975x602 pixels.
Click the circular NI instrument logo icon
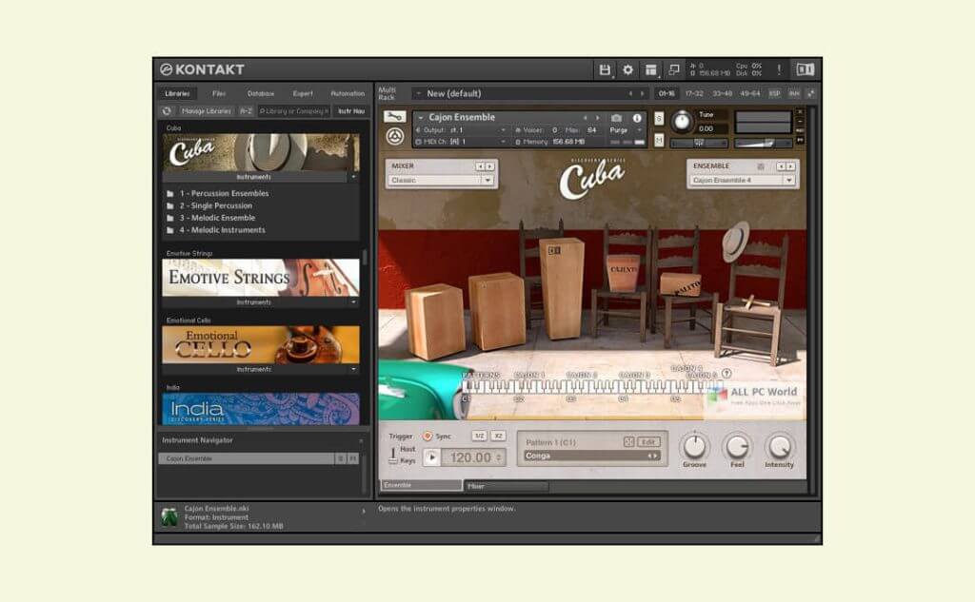pos(395,136)
